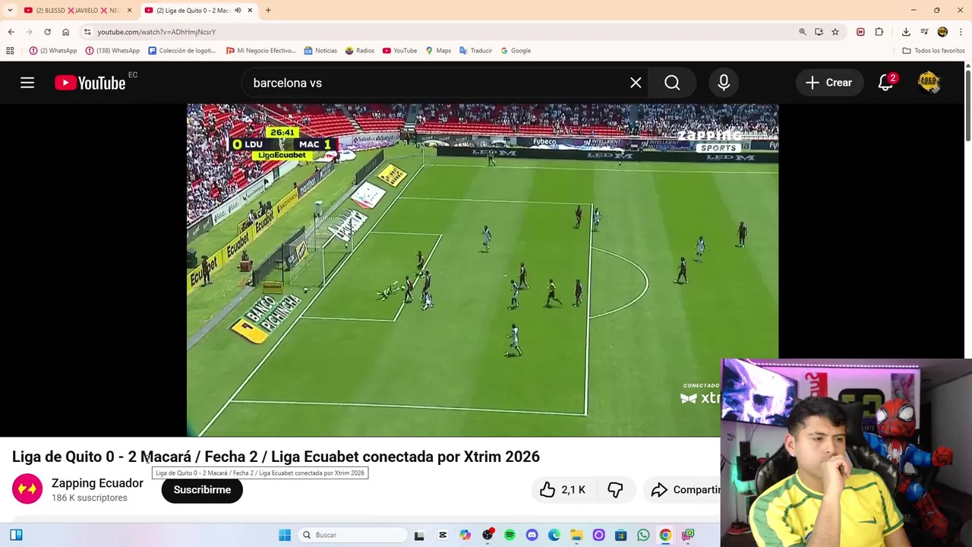Go back in browser history

tap(11, 32)
